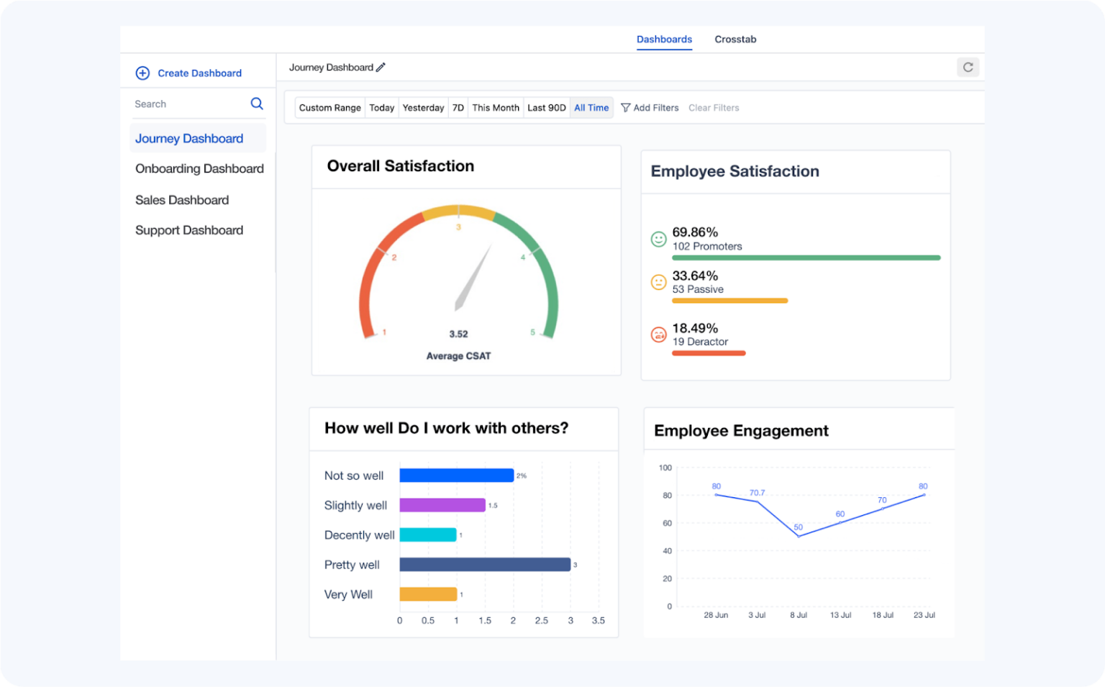Enable the 7D date range filter
Screen dimensions: 1105x687
click(458, 107)
